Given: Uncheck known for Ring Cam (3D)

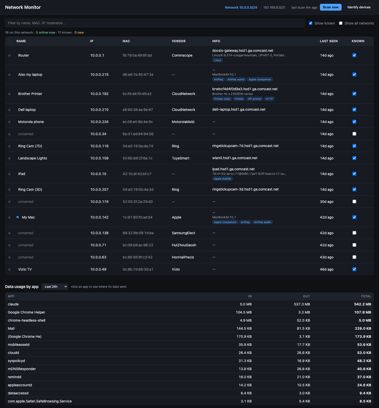Looking at the screenshot, I should pyautogui.click(x=354, y=189).
